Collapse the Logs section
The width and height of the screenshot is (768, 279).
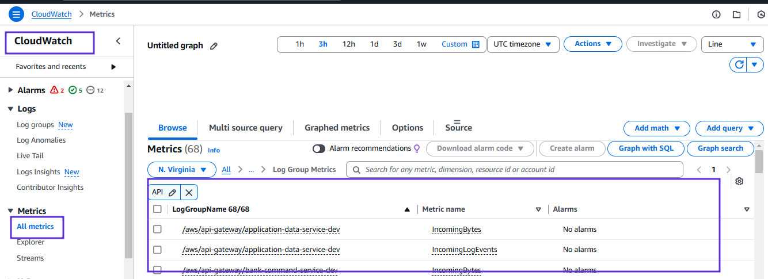click(x=10, y=109)
